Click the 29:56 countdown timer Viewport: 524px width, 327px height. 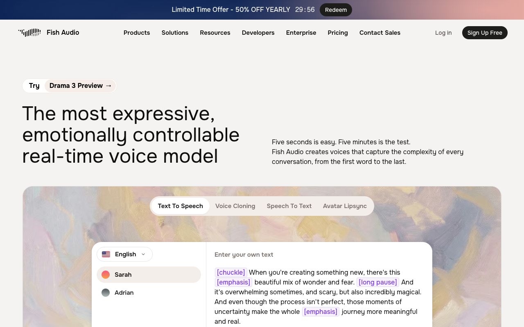[x=305, y=10]
